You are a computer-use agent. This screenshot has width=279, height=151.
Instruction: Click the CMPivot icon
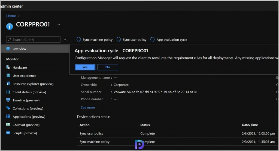coord(8,125)
